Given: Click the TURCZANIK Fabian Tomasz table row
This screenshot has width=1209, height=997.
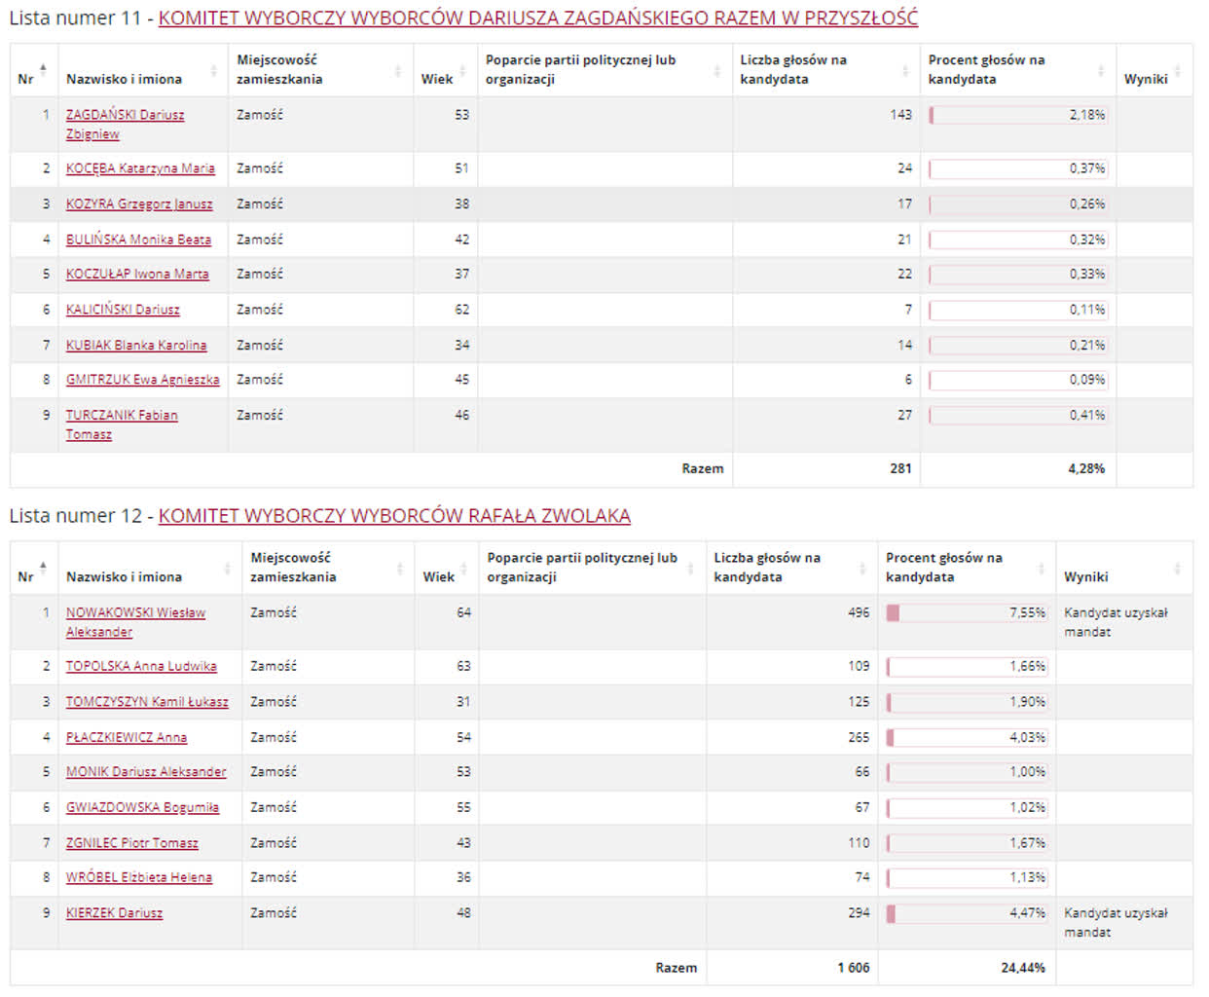Looking at the screenshot, I should coord(584,425).
